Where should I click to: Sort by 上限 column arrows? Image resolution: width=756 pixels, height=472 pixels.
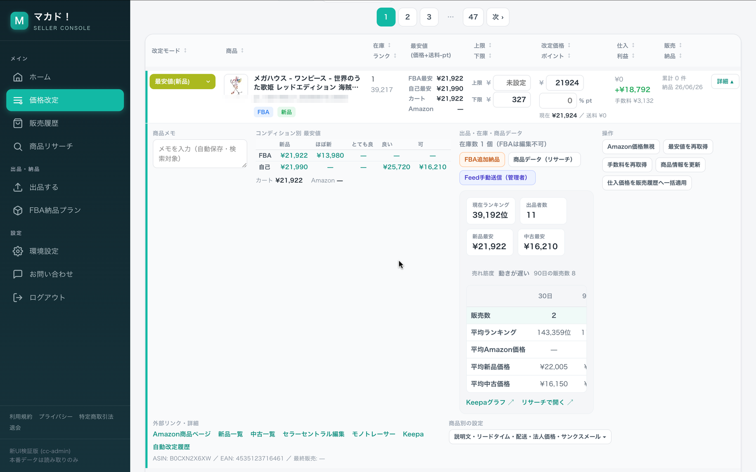(490, 45)
